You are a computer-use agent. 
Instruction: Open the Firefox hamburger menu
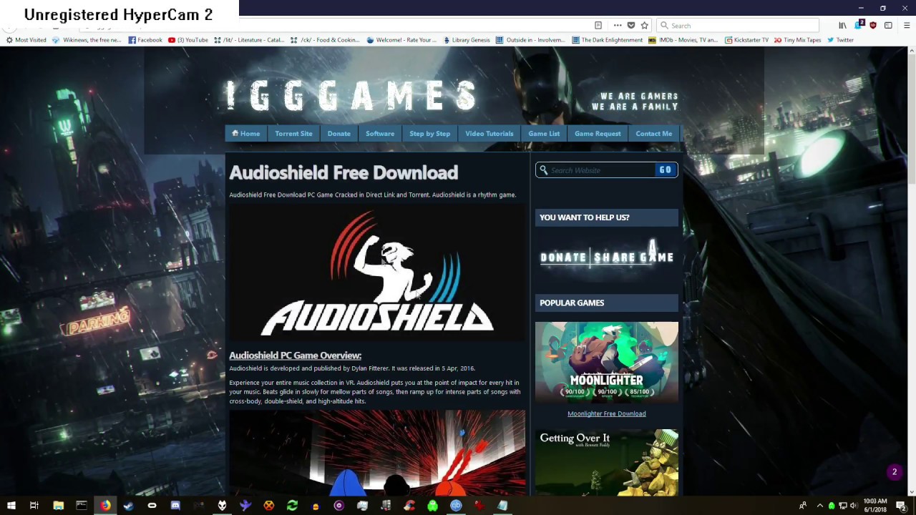pyautogui.click(x=905, y=25)
